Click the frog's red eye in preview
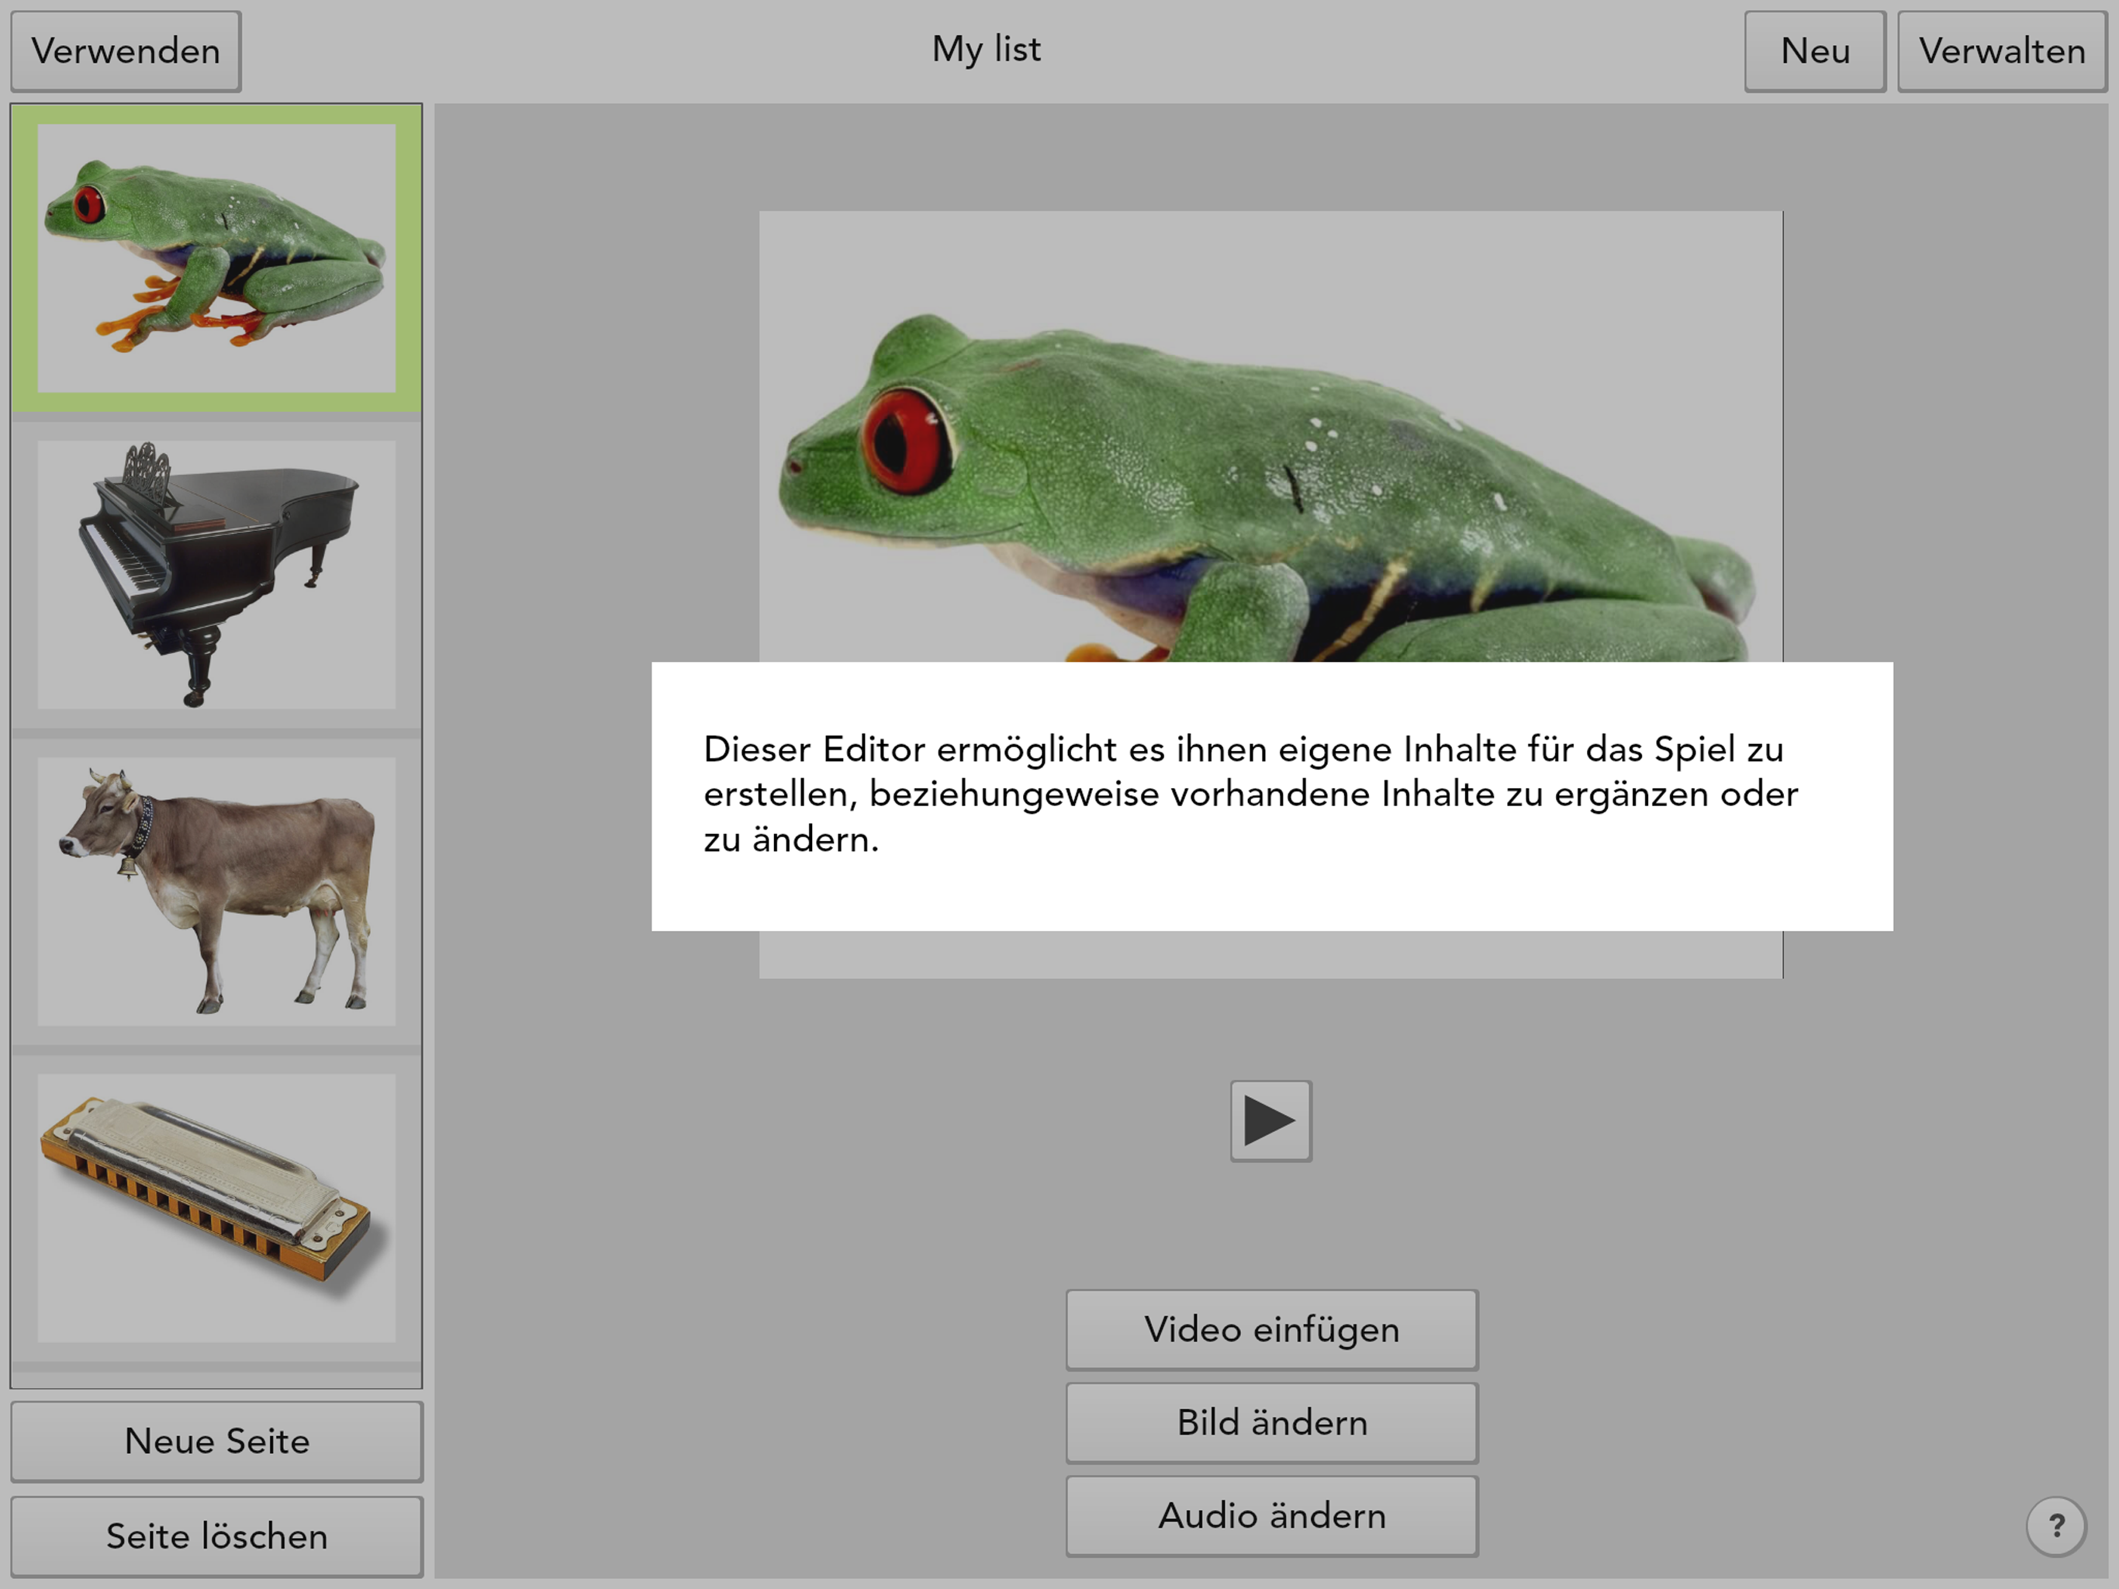Screen dimensions: 2119x1589 pos(906,441)
